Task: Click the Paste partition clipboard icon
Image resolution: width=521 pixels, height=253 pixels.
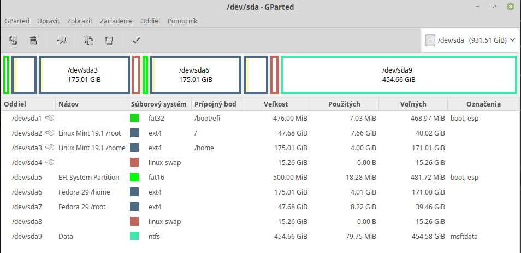Action: pos(109,40)
